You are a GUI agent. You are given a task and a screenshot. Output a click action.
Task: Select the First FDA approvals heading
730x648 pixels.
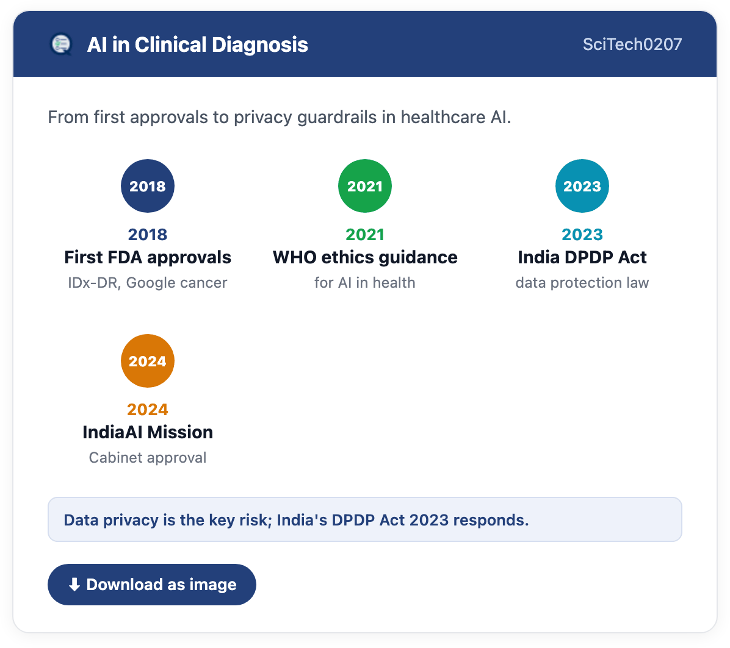coord(148,257)
